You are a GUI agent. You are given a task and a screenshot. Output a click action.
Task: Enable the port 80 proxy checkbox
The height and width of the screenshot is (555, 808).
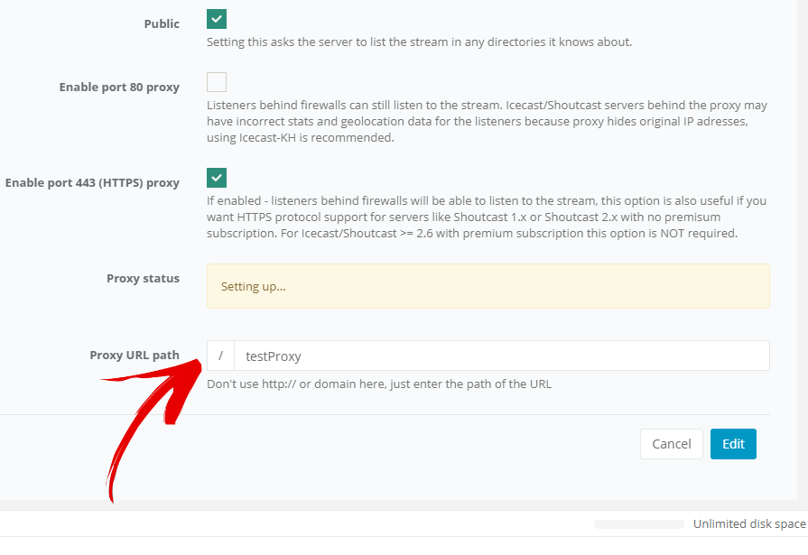tap(217, 82)
